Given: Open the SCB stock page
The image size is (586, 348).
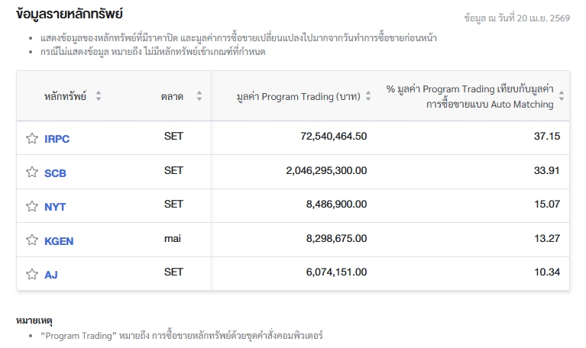Looking at the screenshot, I should click(55, 173).
